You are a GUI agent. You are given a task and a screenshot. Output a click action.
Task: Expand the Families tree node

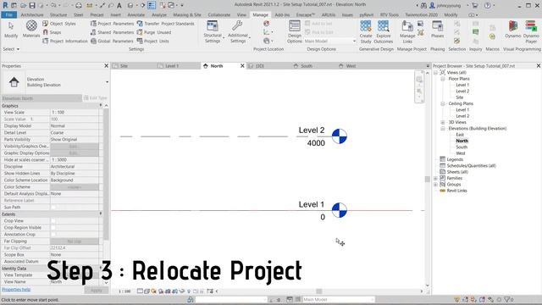[436, 179]
